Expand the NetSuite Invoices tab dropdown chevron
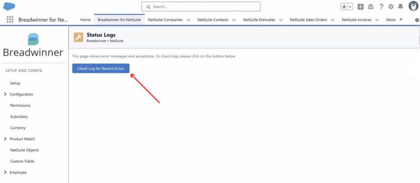The image size is (420, 183). pyautogui.click(x=377, y=20)
